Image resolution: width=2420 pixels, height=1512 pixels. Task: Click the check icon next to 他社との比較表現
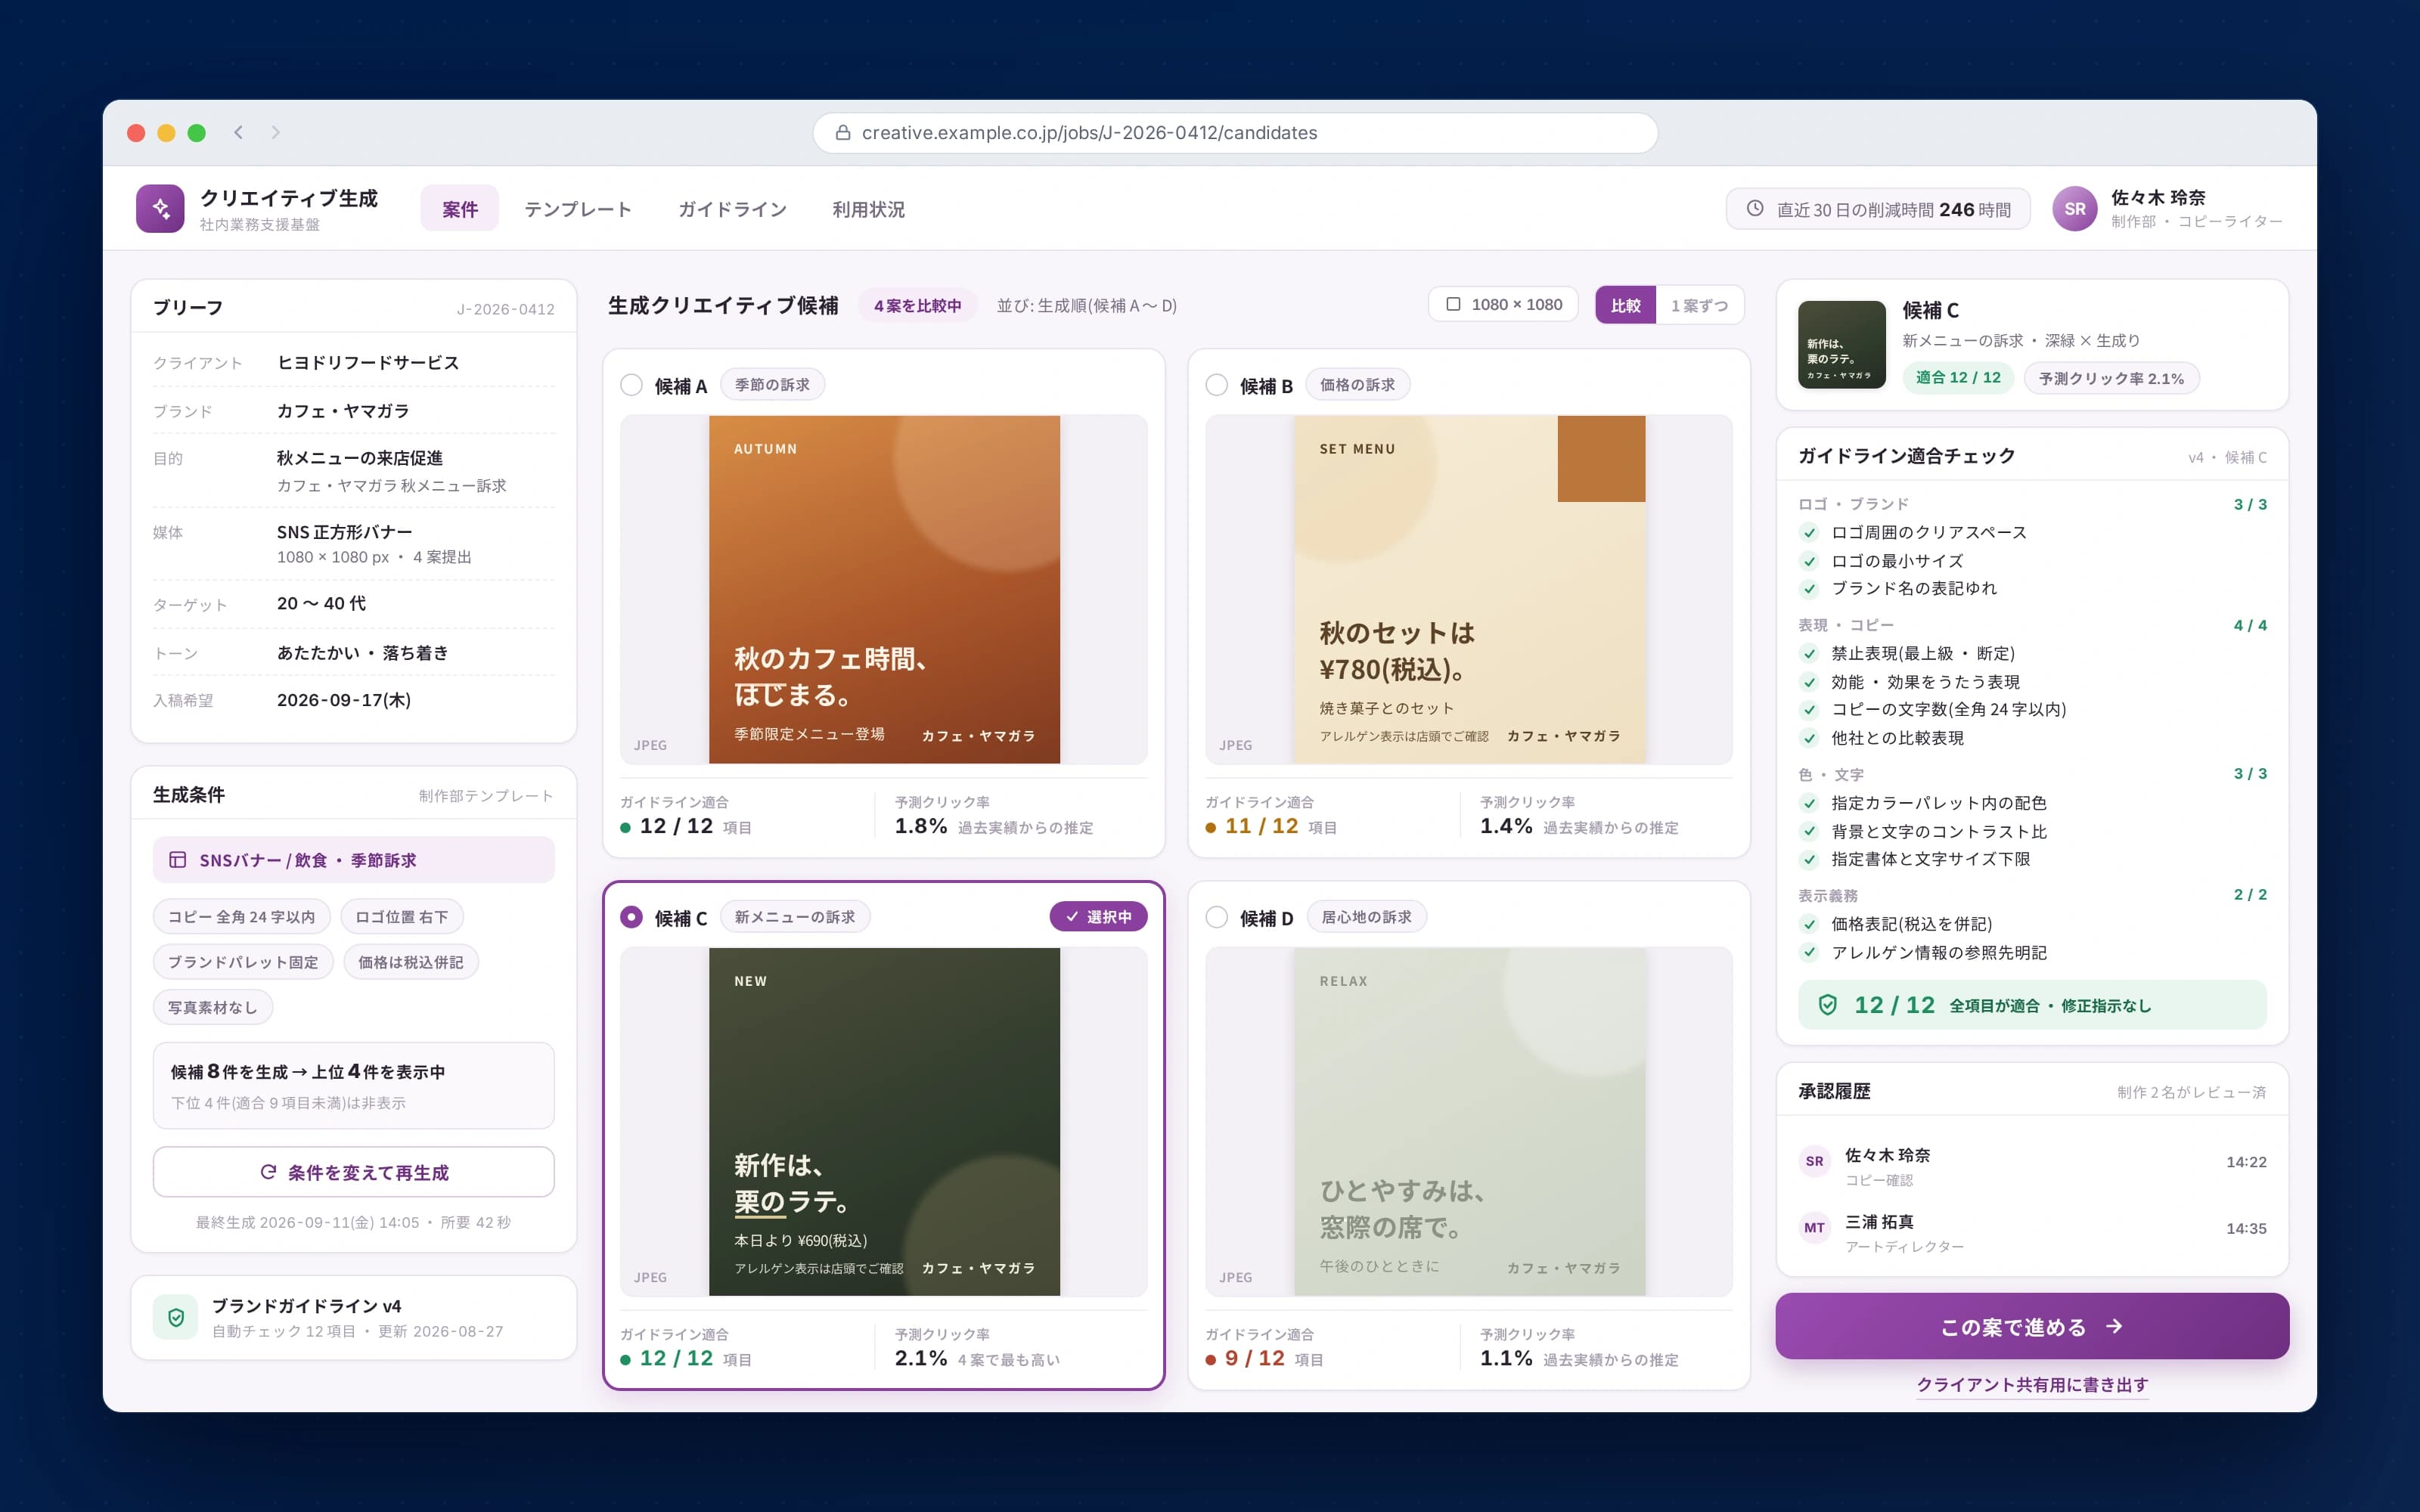1809,738
